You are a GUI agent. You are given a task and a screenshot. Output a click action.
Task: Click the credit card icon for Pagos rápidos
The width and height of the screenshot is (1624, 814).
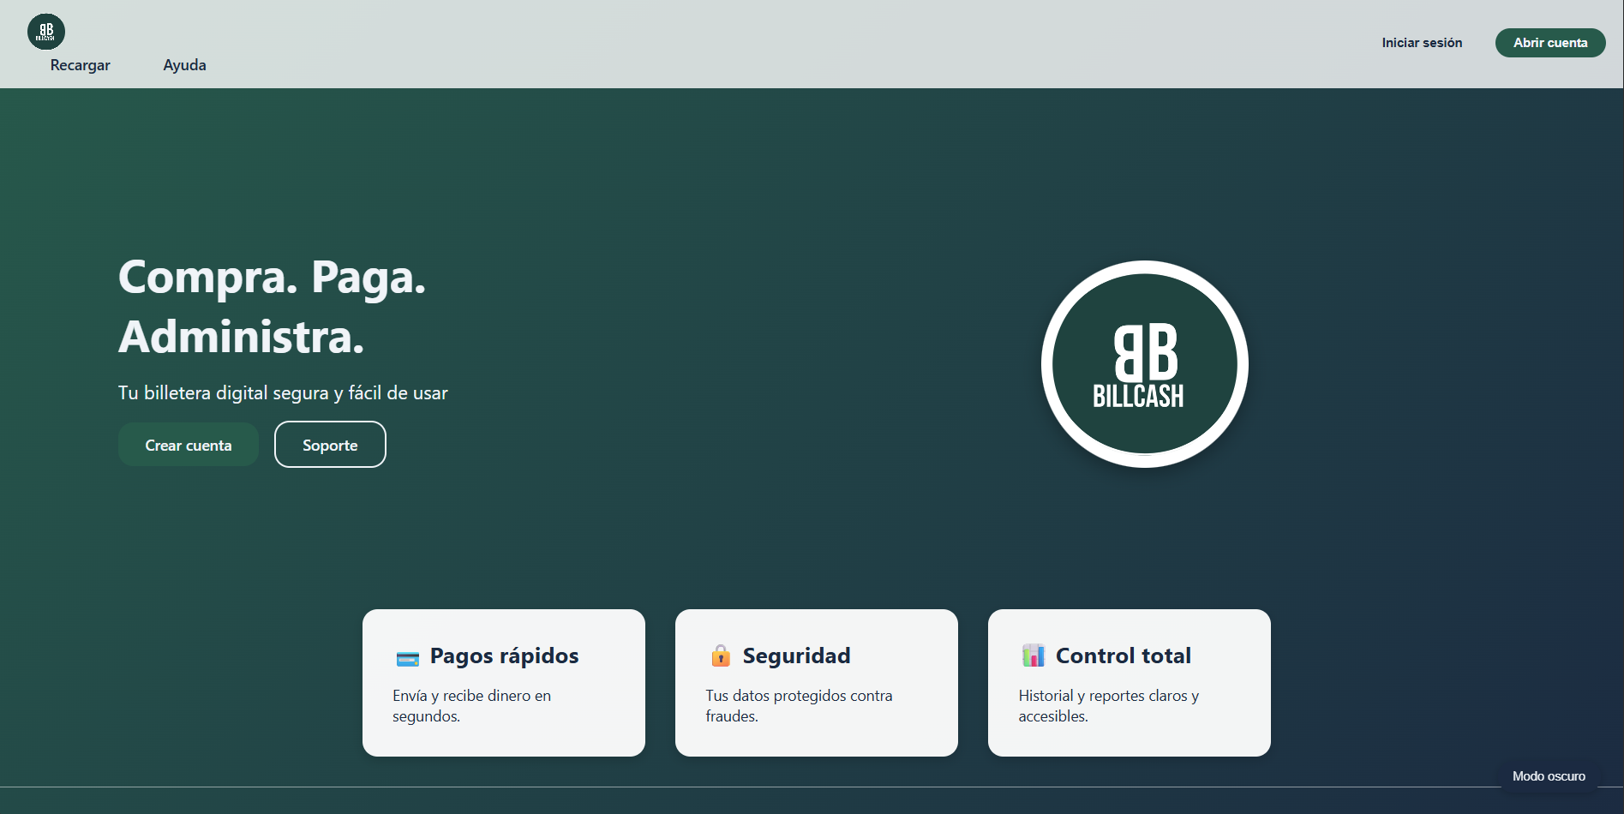[x=408, y=657]
